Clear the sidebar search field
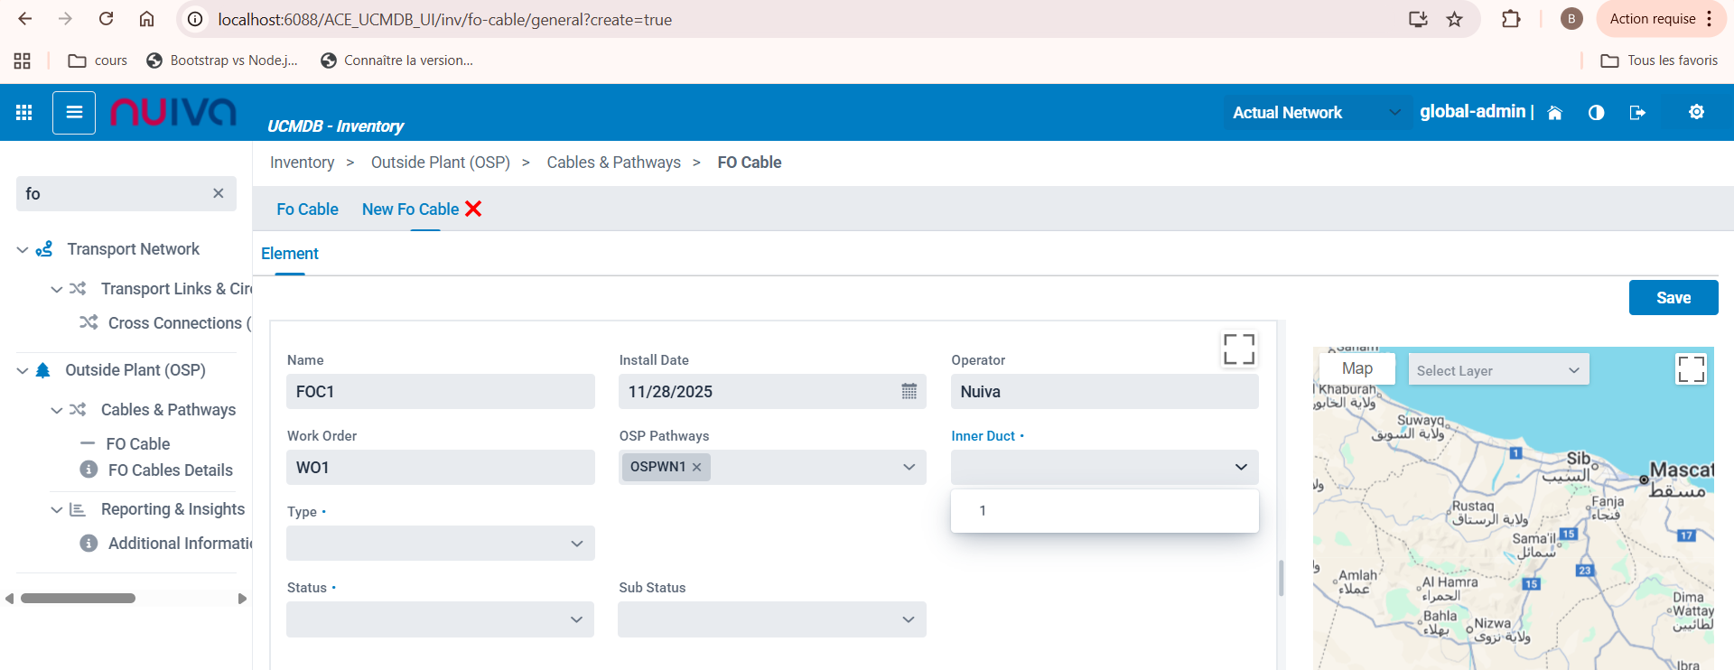1734x670 pixels. tap(218, 193)
